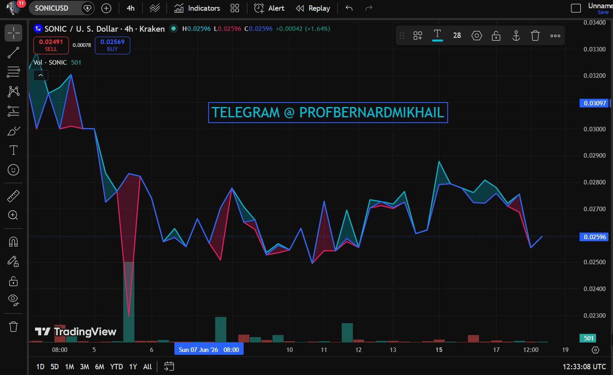Switch range to 1Y
This screenshot has height=375, width=613.
point(133,366)
